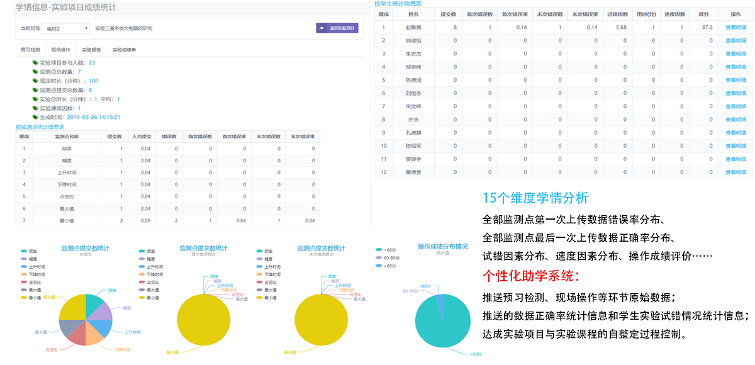Select the 实验成绩单 tab
This screenshot has width=755, height=365.
(x=124, y=49)
